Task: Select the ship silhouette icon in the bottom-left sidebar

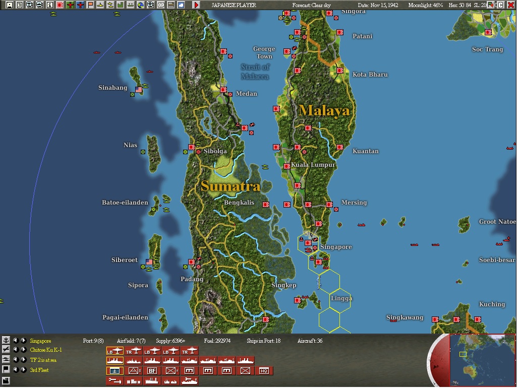Action: 7,359
